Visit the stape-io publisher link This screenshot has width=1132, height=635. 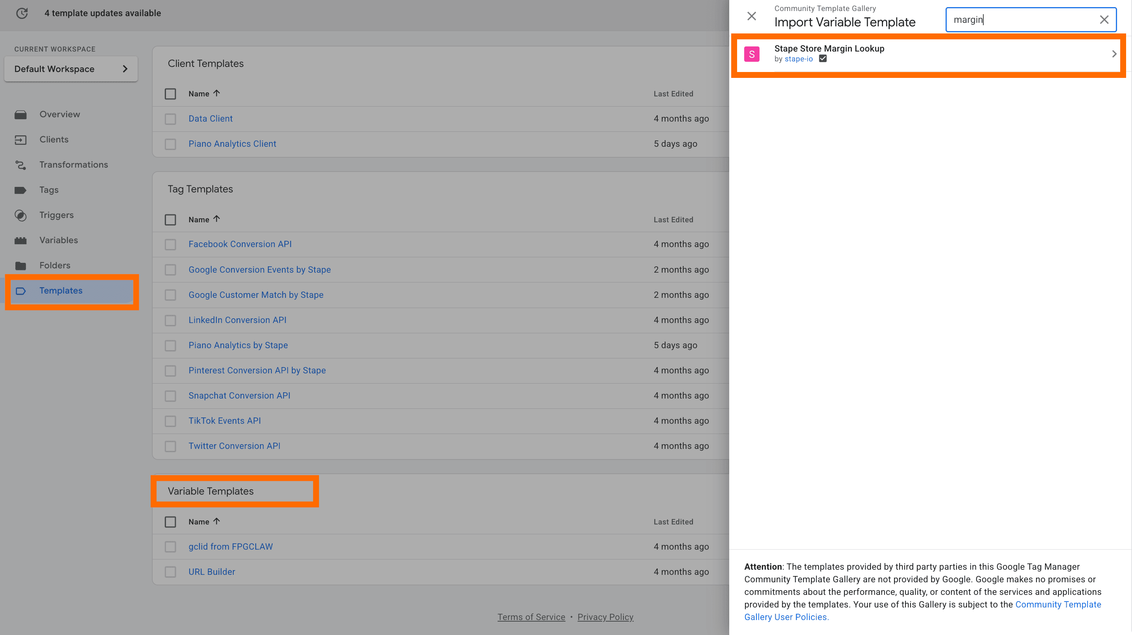coord(798,59)
